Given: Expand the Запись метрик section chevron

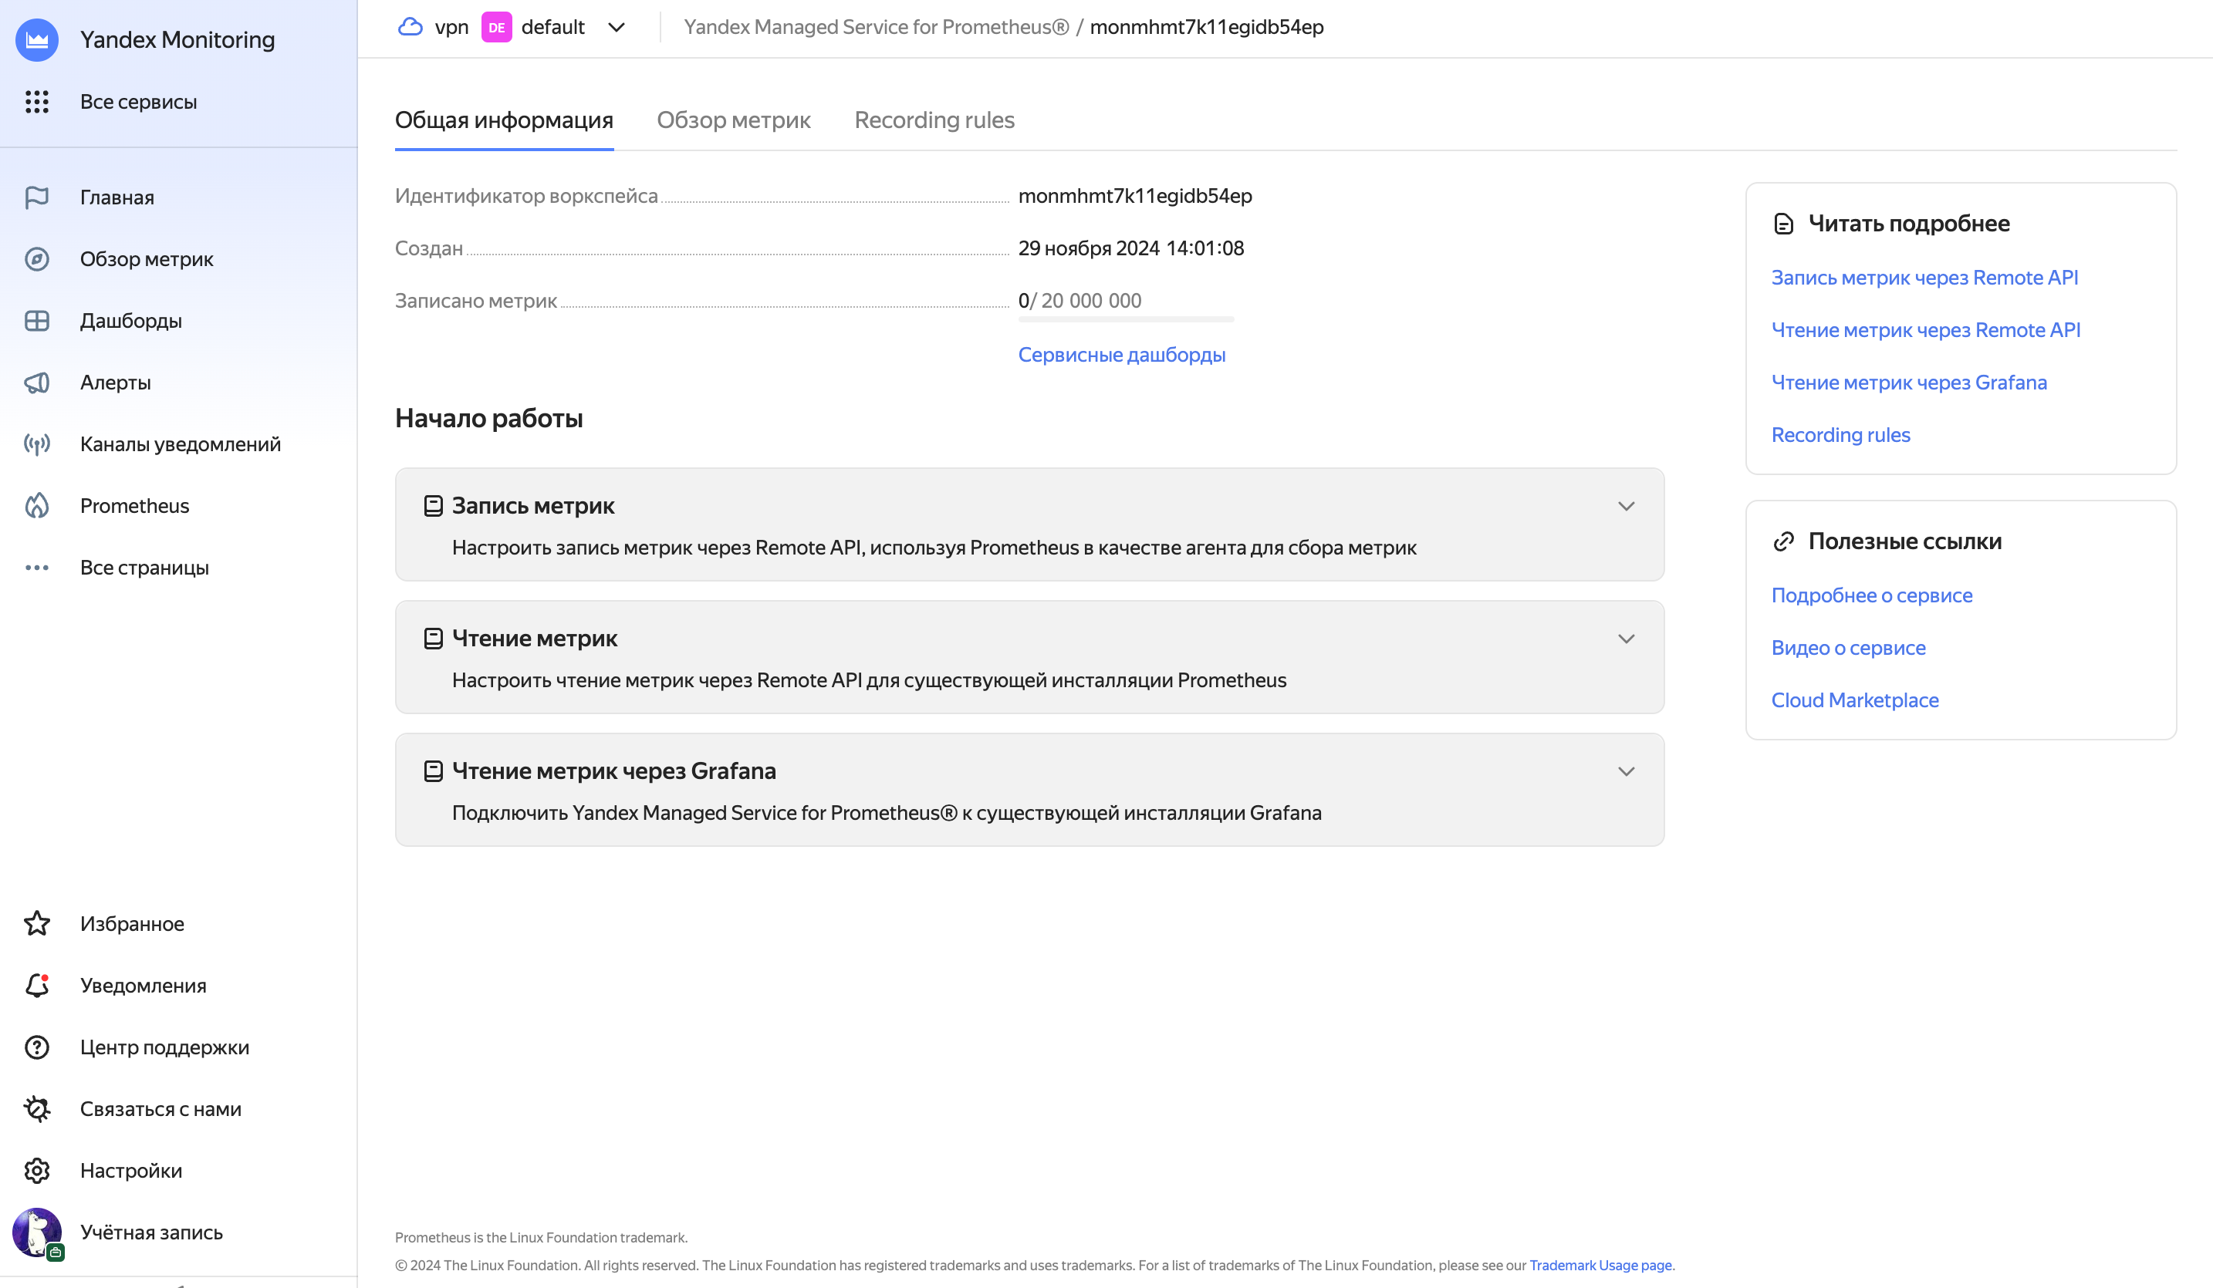Looking at the screenshot, I should 1627,507.
